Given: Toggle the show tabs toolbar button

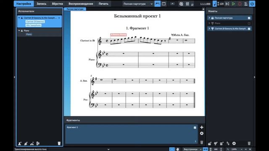Looking at the screenshot, I should tap(157, 4).
